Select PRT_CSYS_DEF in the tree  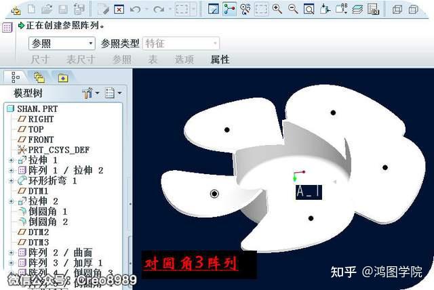(x=59, y=150)
